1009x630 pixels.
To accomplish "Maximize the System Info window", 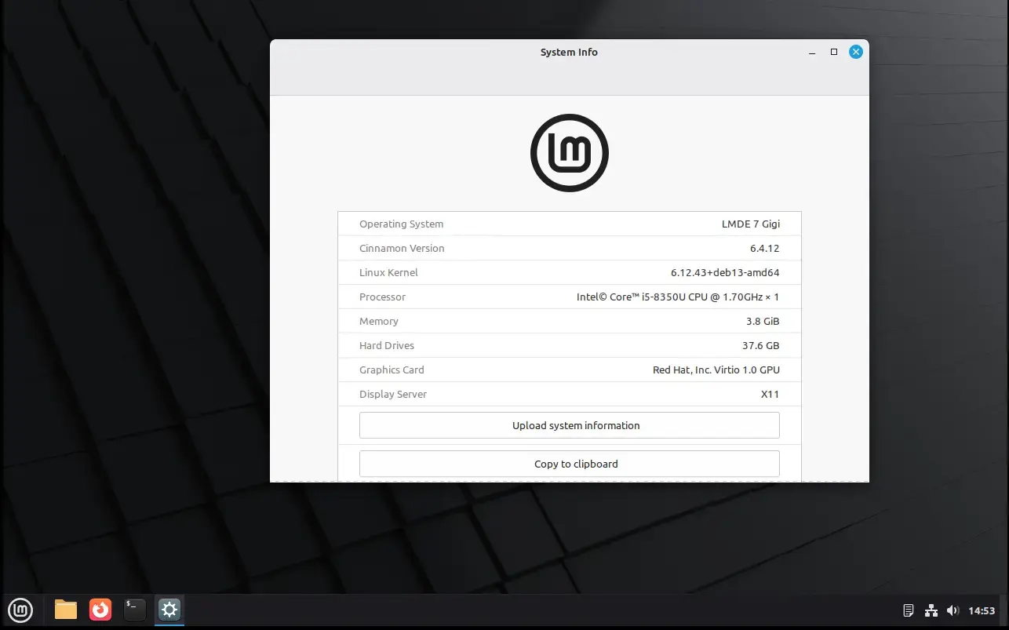I will coord(834,52).
